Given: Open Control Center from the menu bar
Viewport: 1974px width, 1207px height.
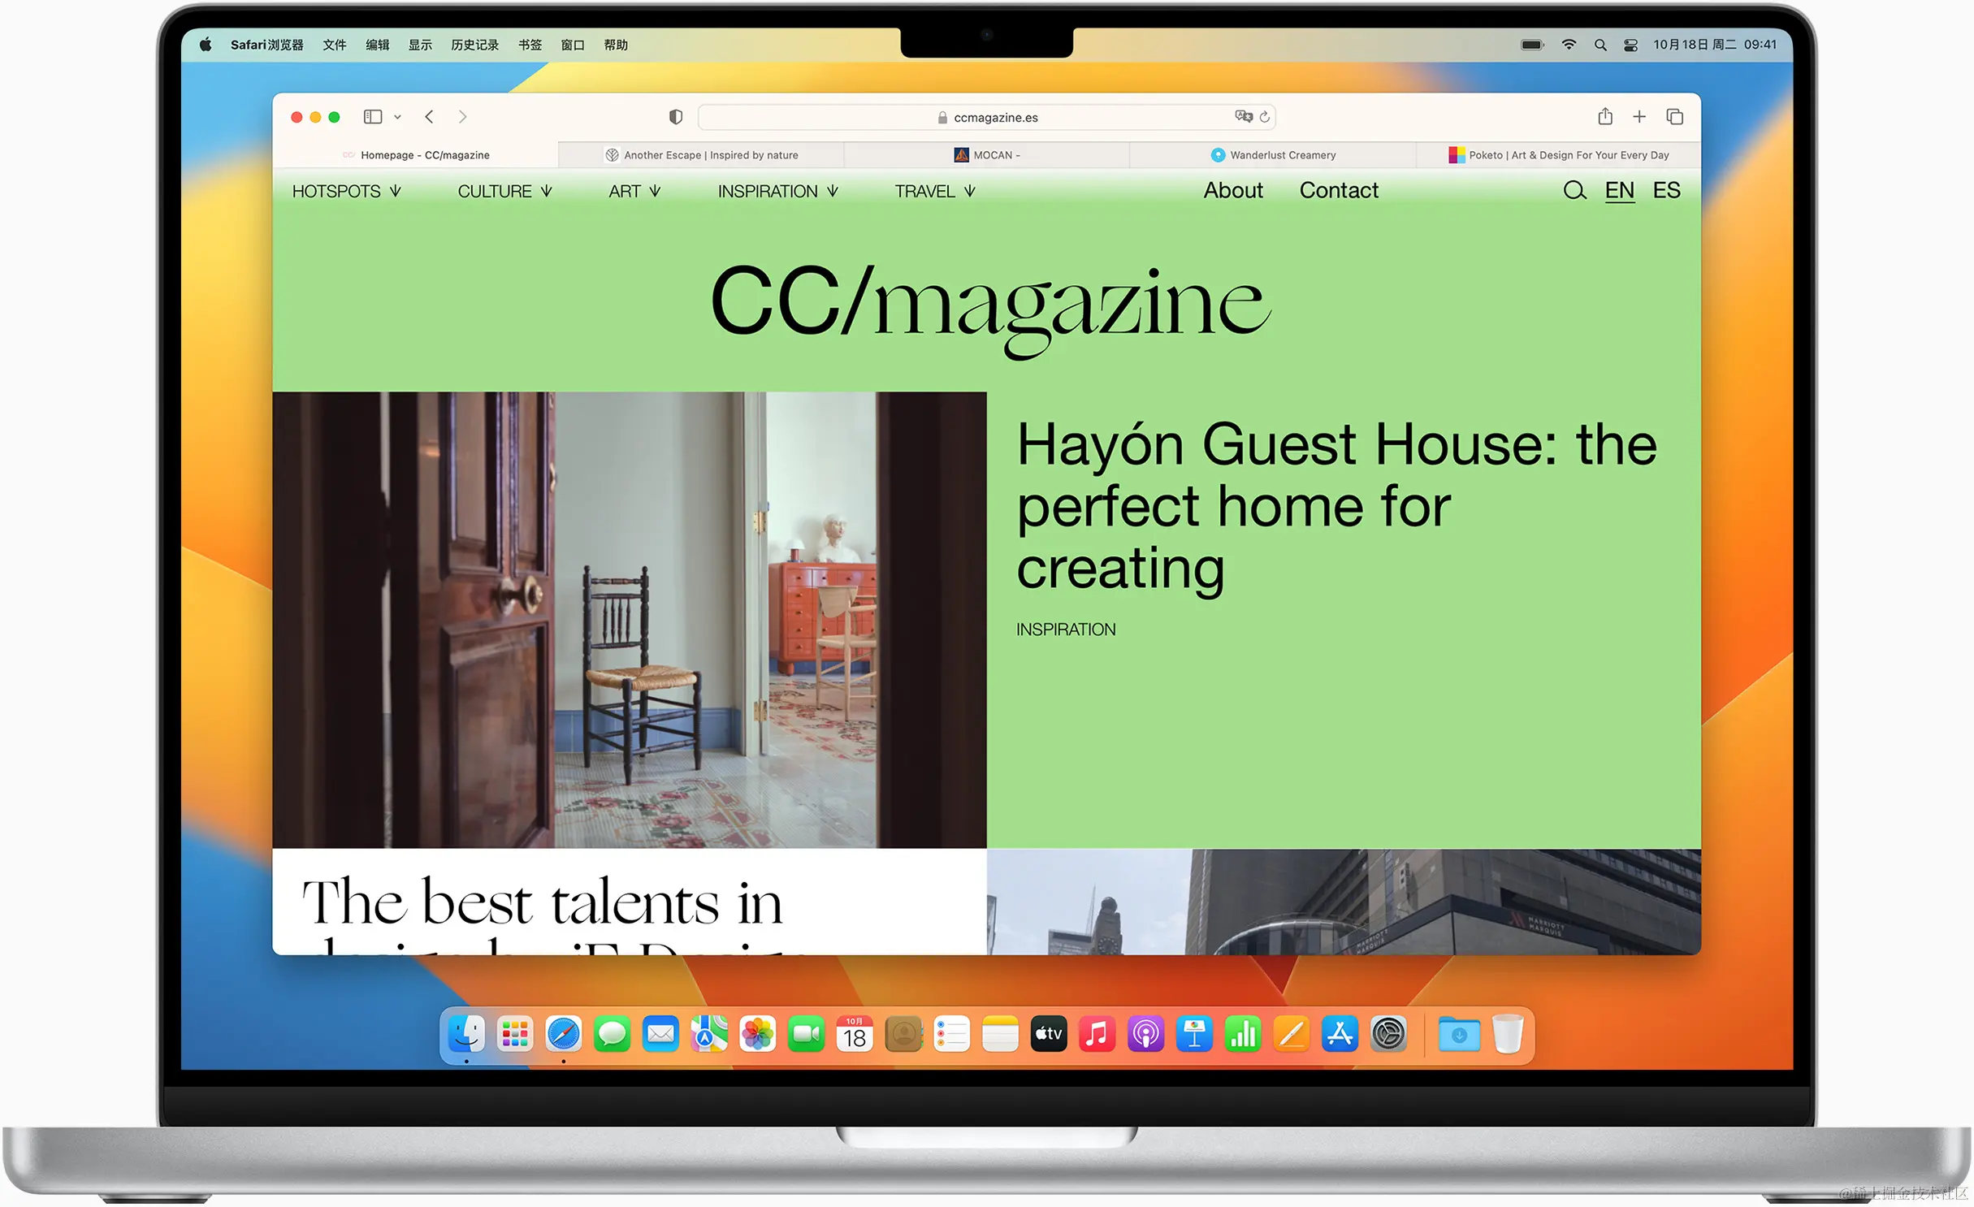Looking at the screenshot, I should (x=1630, y=45).
